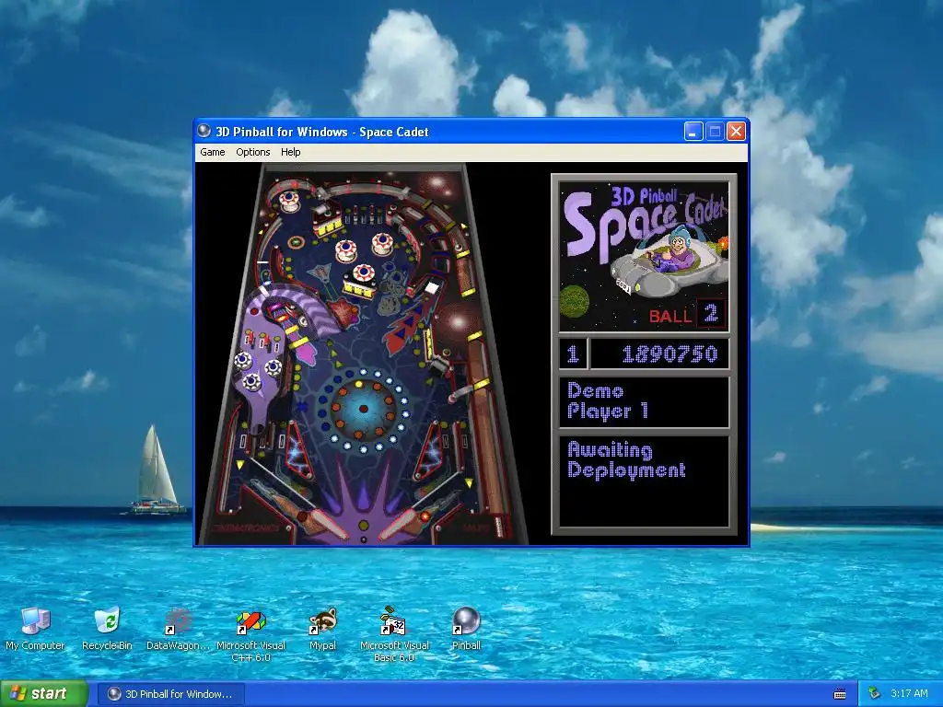943x707 pixels.
Task: Click the Demo Player 1 message
Action: [x=608, y=401]
